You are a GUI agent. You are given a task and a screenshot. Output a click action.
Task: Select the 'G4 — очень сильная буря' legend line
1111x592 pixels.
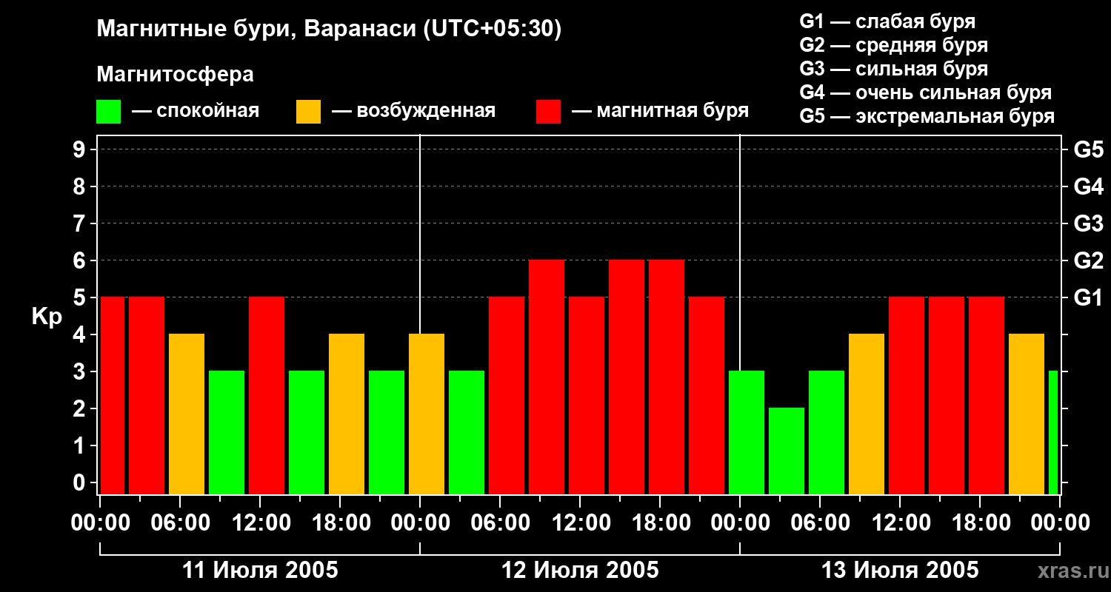[x=926, y=92]
